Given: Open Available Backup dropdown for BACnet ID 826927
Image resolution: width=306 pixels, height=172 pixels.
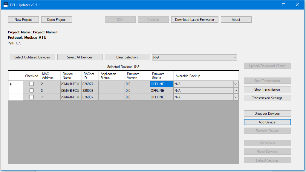Looking at the screenshot, I should (x=235, y=84).
